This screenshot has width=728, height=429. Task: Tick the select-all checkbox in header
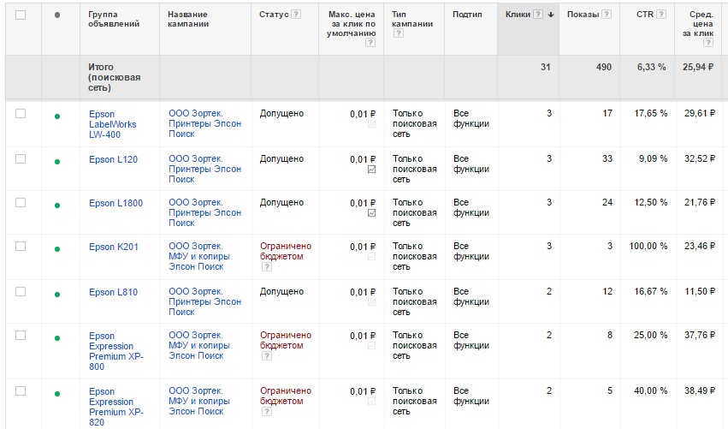coord(21,15)
